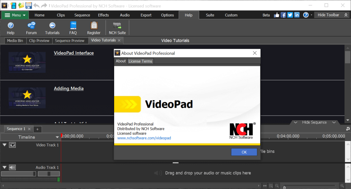Open the License Terms tab in About dialog
This screenshot has height=189, width=351.
click(140, 61)
